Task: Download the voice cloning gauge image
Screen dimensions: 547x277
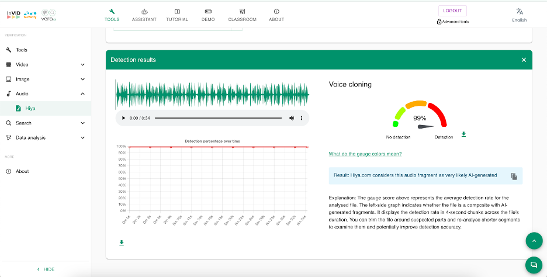Action: click(463, 134)
